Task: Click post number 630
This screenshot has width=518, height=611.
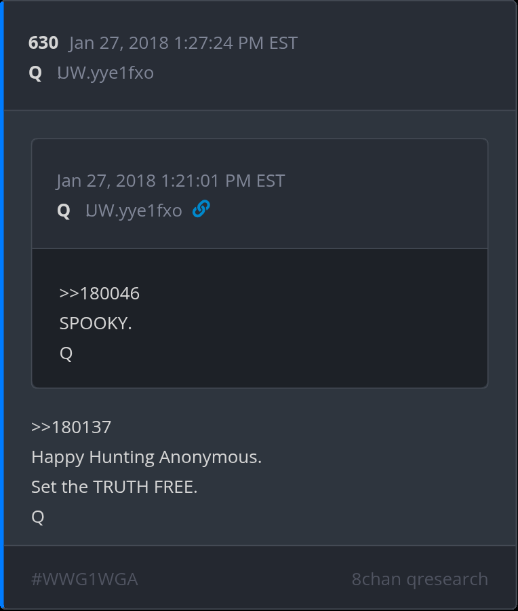Action: click(43, 43)
